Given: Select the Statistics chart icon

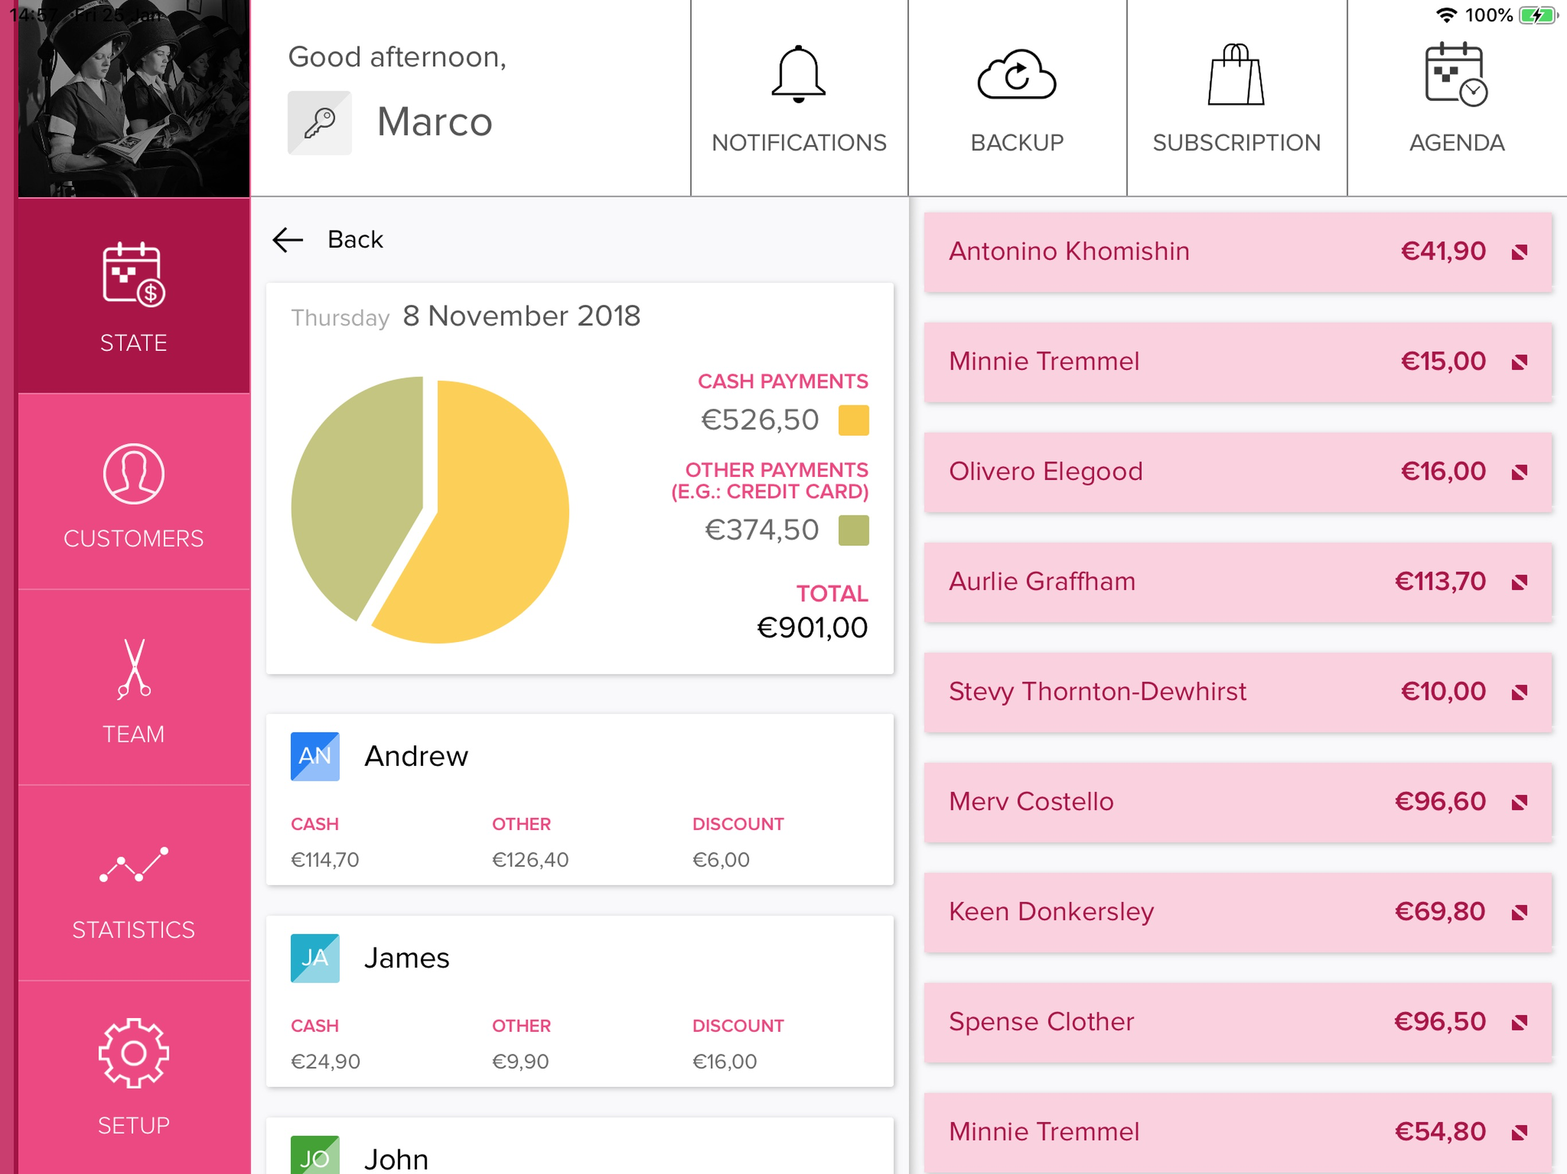Looking at the screenshot, I should 134,864.
